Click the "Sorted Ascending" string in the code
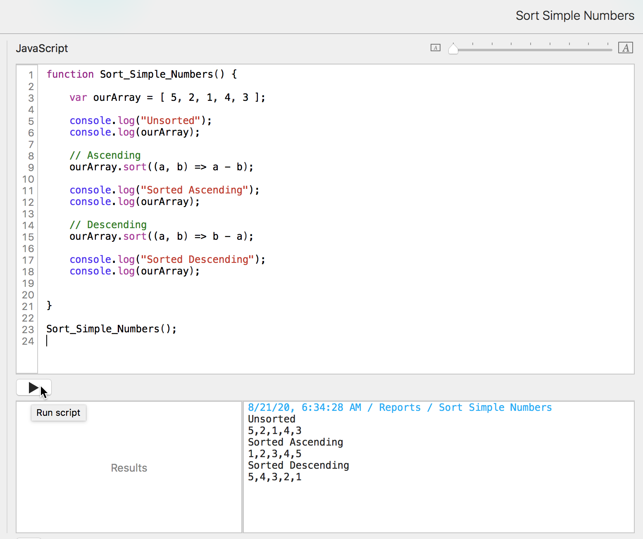The image size is (643, 539). click(195, 190)
